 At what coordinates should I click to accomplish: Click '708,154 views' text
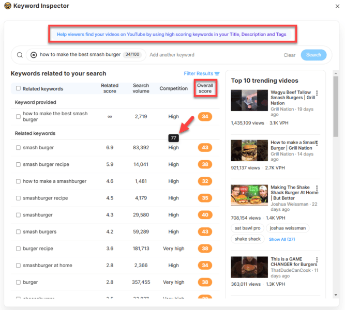click(246, 218)
